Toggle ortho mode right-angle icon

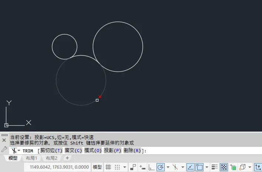click(151, 167)
